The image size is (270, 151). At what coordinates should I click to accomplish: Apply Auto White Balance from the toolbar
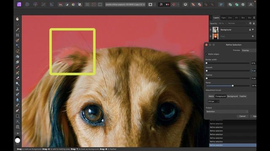point(80,5)
